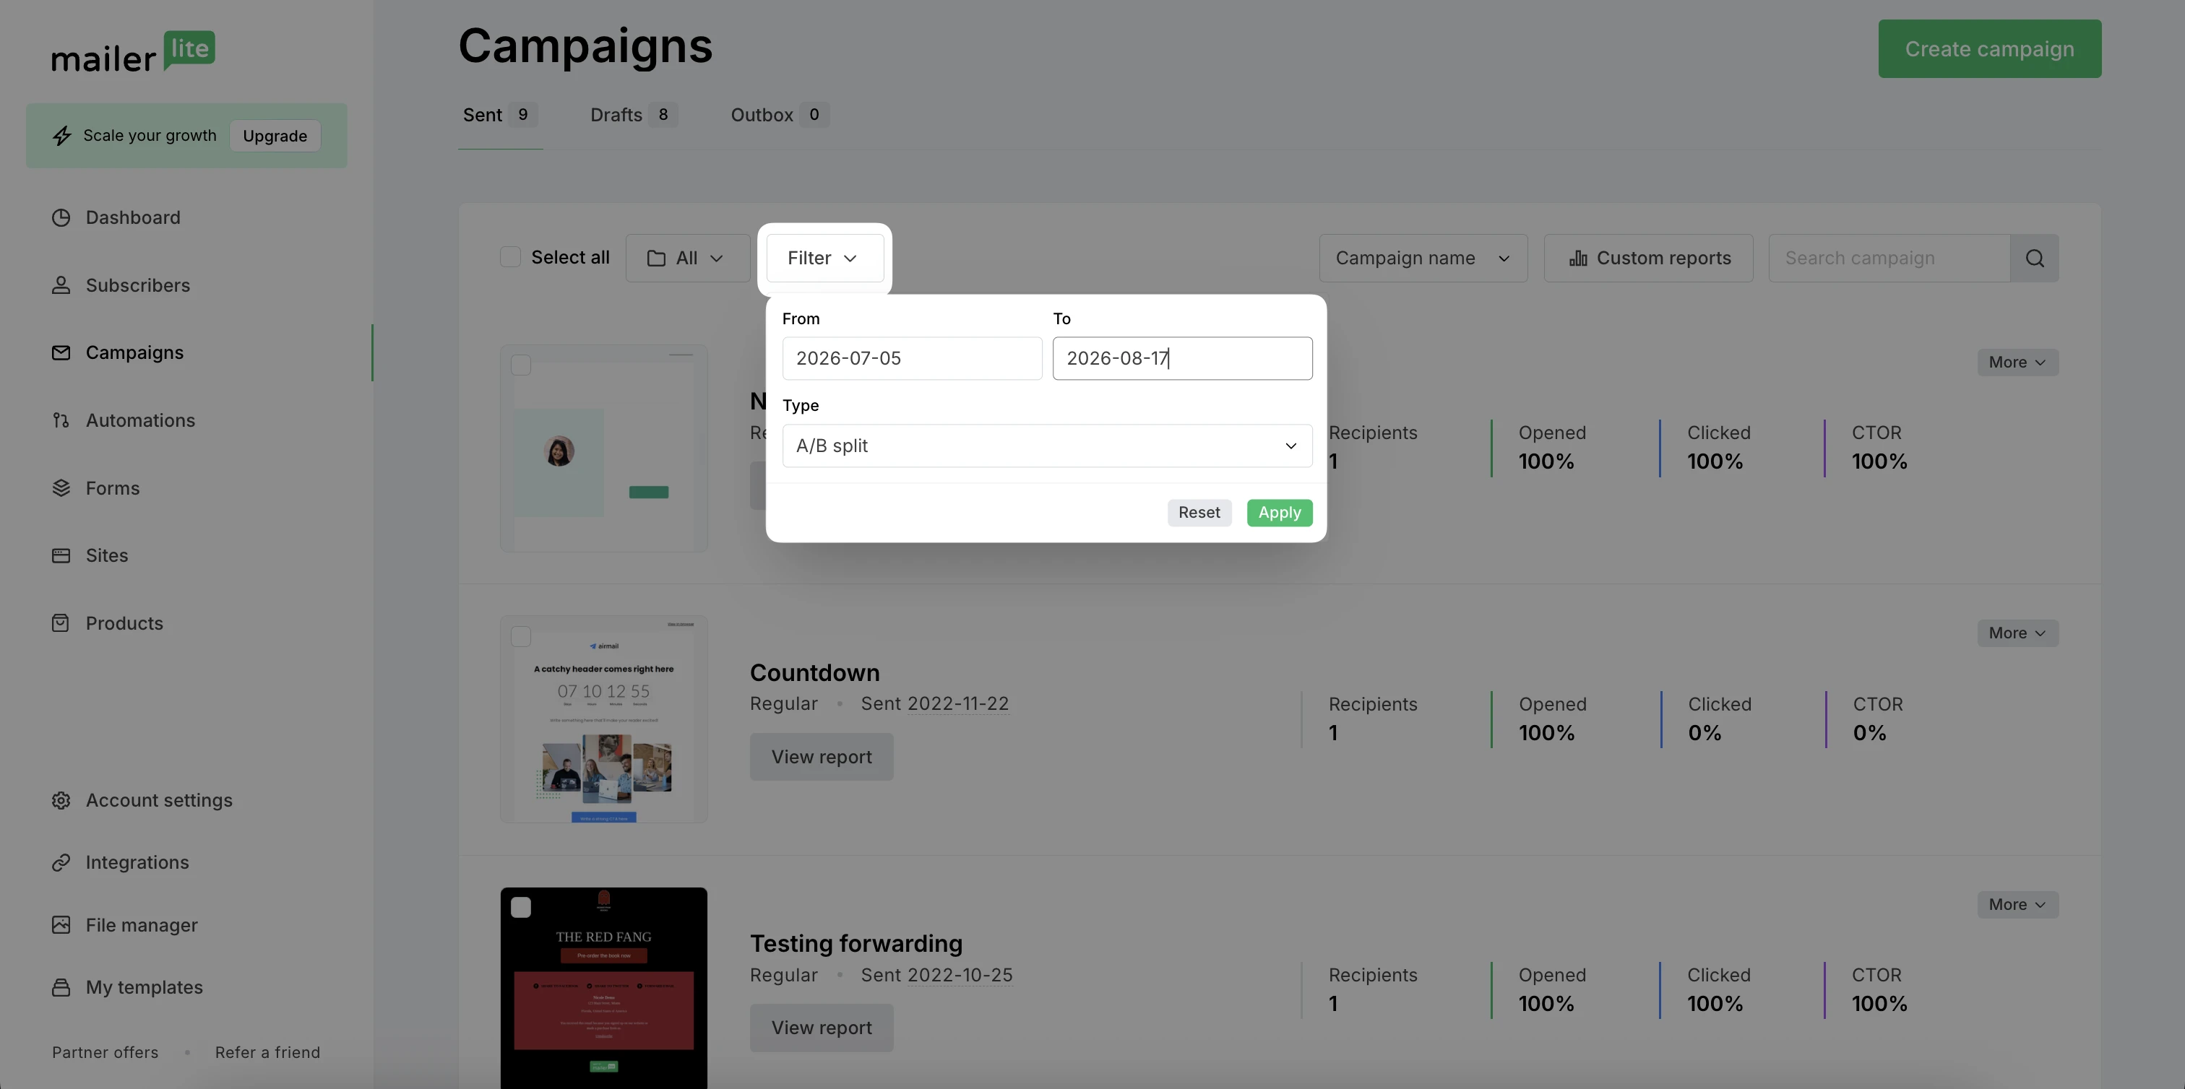The image size is (2185, 1089).
Task: Focus the From date field
Action: tap(912, 358)
